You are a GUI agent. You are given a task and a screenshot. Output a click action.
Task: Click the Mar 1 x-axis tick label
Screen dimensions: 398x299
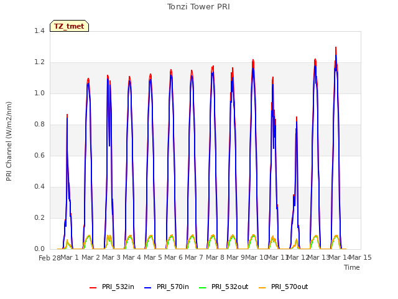70,257
